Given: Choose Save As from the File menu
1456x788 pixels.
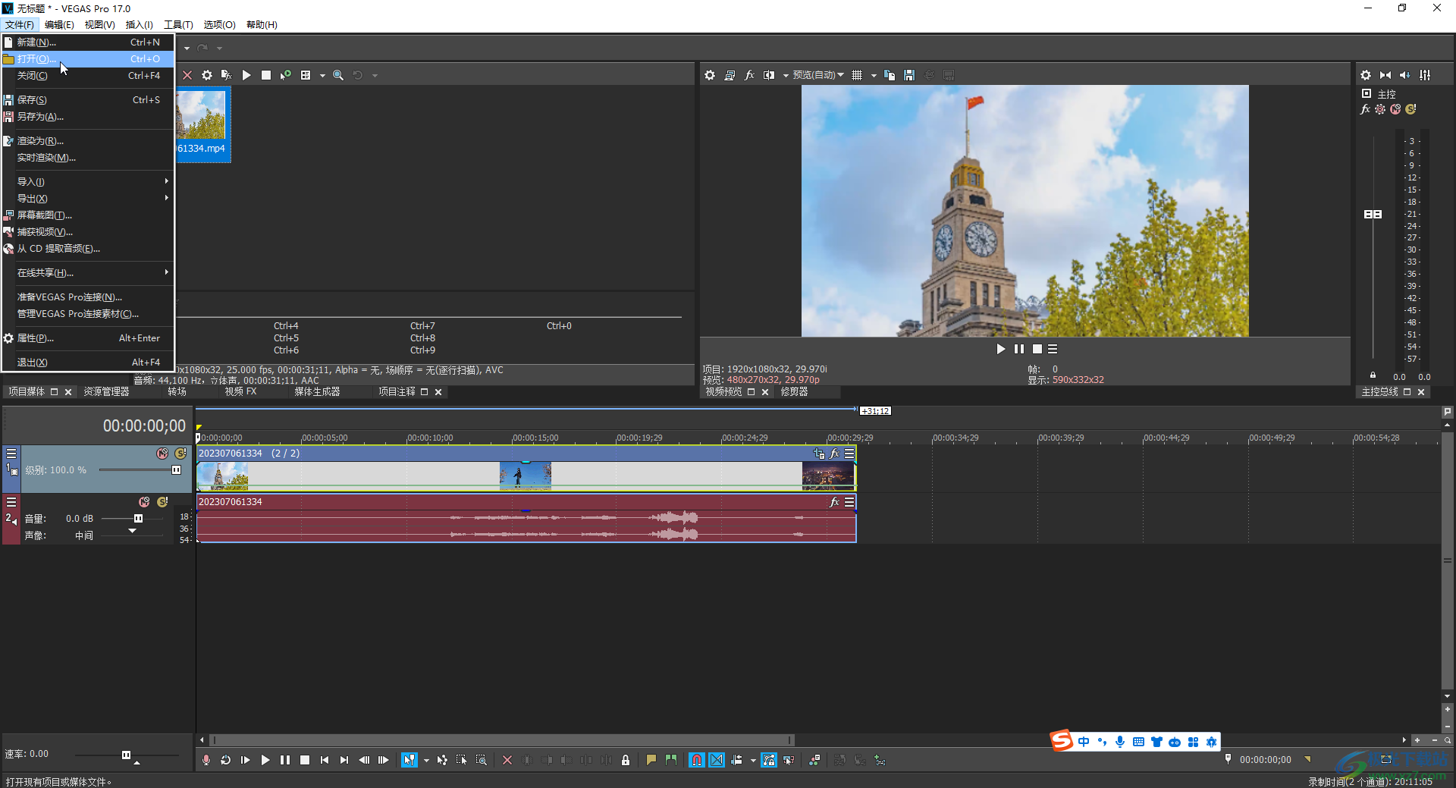Looking at the screenshot, I should pyautogui.click(x=40, y=117).
